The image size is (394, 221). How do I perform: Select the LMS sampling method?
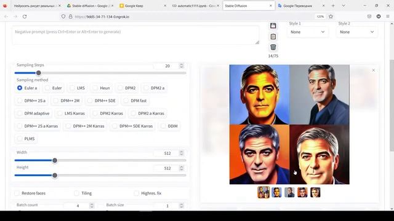(78, 88)
